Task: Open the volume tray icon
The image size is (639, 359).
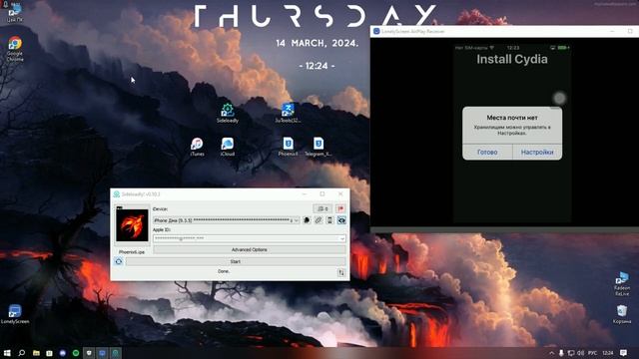Action: click(581, 353)
